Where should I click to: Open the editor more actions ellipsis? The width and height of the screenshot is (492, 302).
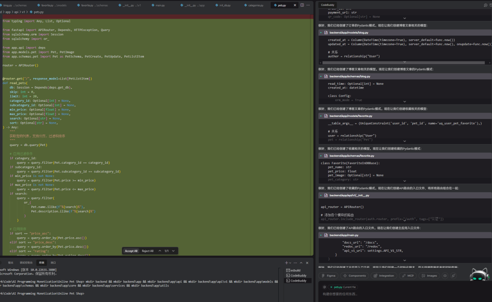tap(308, 5)
